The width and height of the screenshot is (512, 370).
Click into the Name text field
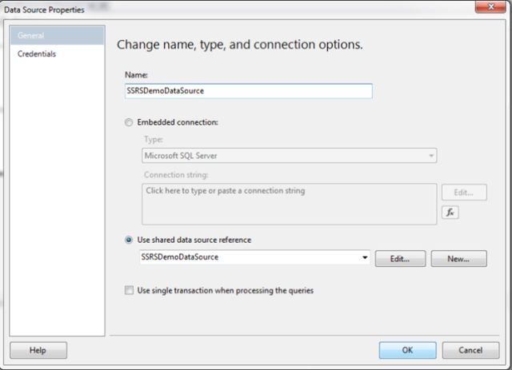pos(248,91)
